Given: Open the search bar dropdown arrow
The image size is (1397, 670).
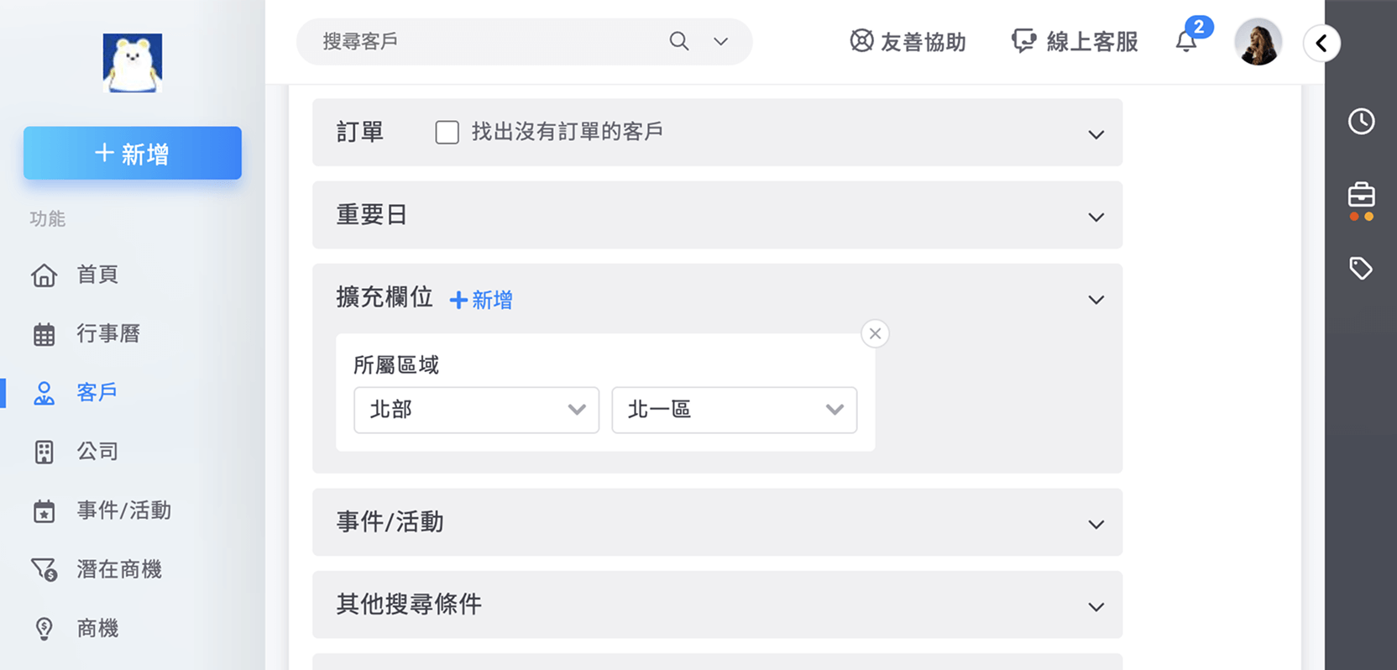Looking at the screenshot, I should coord(721,41).
